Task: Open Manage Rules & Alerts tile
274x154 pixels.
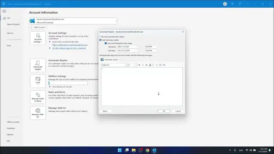Action: pyautogui.click(x=38, y=97)
